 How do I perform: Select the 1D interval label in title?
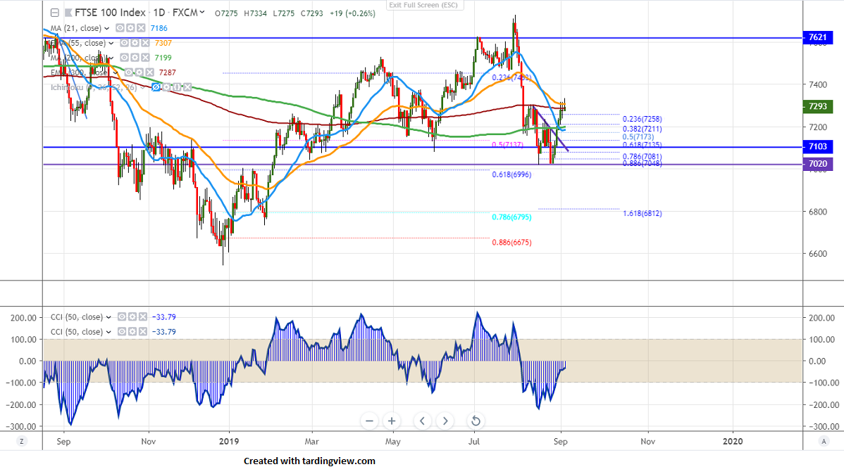click(x=159, y=13)
